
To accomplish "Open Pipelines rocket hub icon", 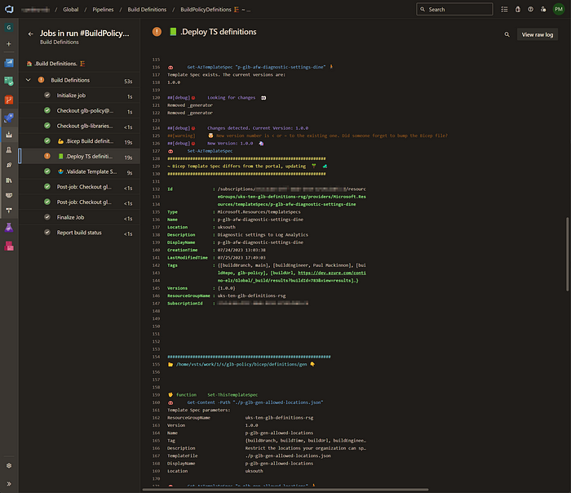I will [9, 118].
